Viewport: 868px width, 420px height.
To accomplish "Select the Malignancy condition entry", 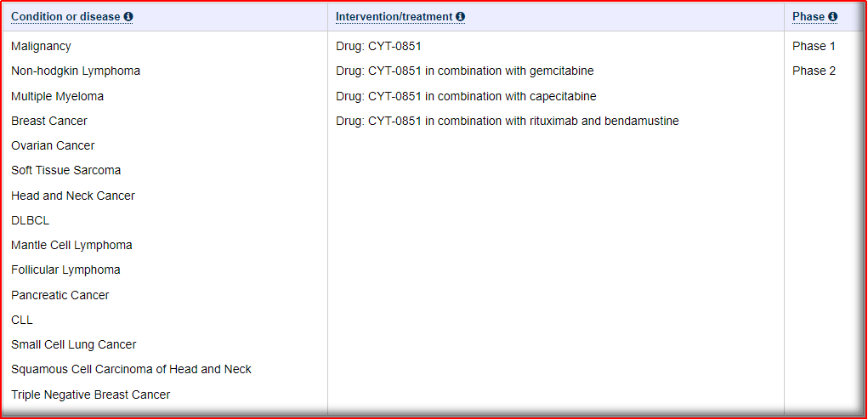I will [x=41, y=46].
